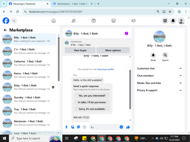Choose a GIF for the message
The image size is (190, 142).
pyautogui.click(x=84, y=127)
